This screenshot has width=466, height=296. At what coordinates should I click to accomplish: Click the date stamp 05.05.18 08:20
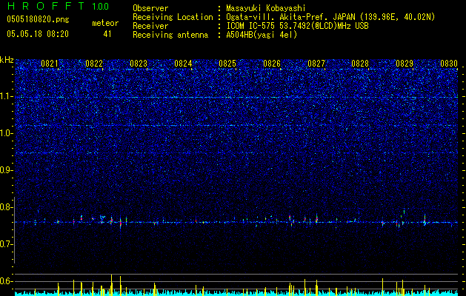[x=38, y=34]
